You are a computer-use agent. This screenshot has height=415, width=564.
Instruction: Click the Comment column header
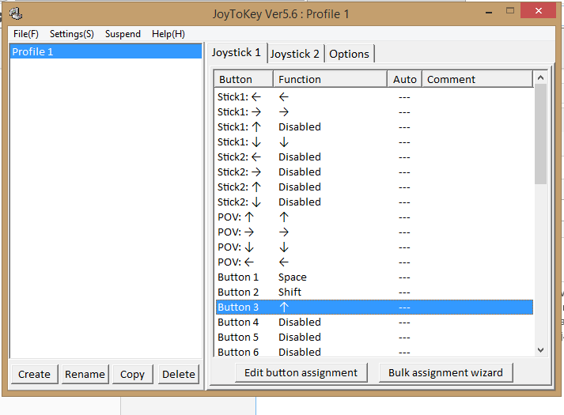pos(477,79)
